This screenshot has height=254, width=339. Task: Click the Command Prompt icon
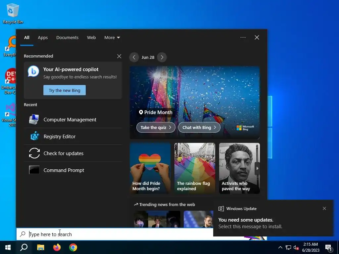click(x=34, y=170)
